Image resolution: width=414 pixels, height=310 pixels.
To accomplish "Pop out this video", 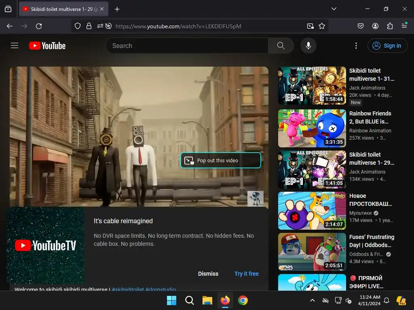I will click(221, 160).
